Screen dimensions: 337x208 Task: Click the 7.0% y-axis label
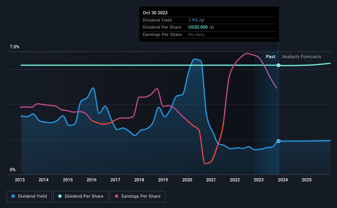pos(14,47)
